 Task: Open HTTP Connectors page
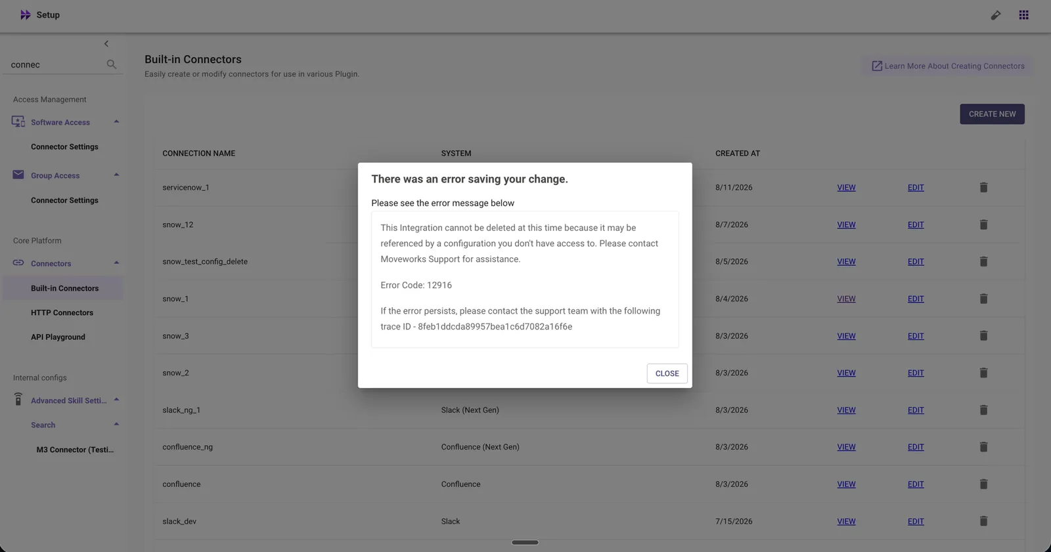tap(62, 313)
